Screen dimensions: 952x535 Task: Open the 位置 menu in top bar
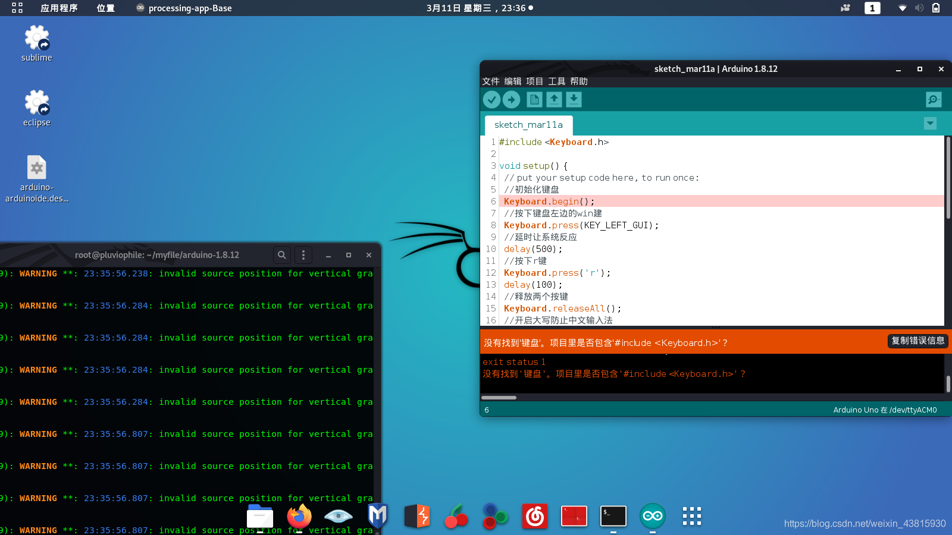tap(105, 8)
